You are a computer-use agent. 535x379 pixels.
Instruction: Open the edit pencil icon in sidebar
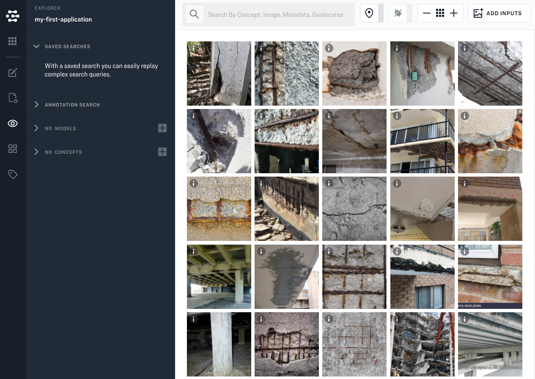[13, 73]
